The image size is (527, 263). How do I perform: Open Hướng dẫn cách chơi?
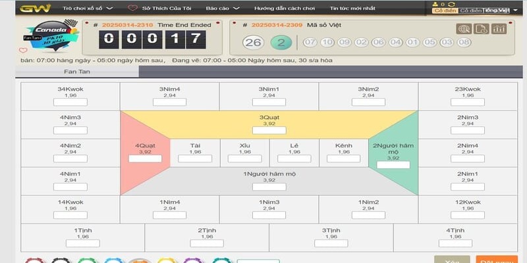[285, 9]
